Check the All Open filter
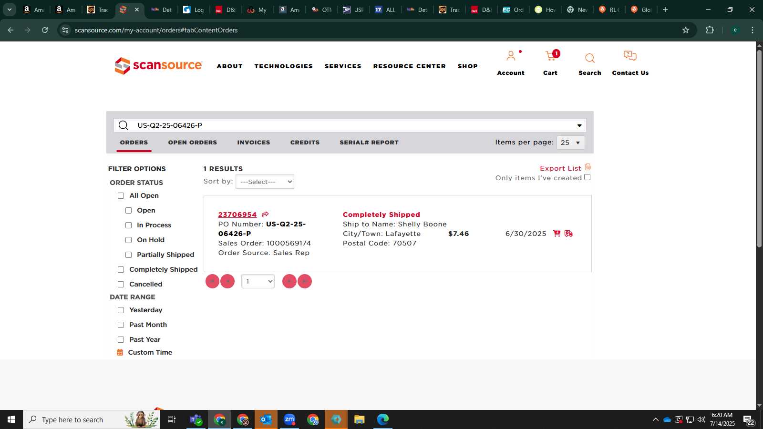This screenshot has height=429, width=763. (121, 196)
